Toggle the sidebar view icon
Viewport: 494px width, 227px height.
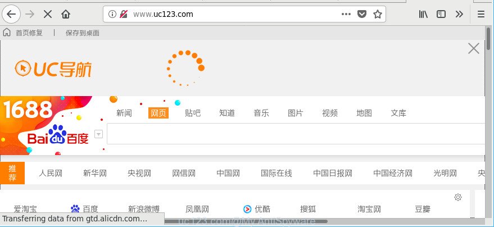(x=441, y=14)
